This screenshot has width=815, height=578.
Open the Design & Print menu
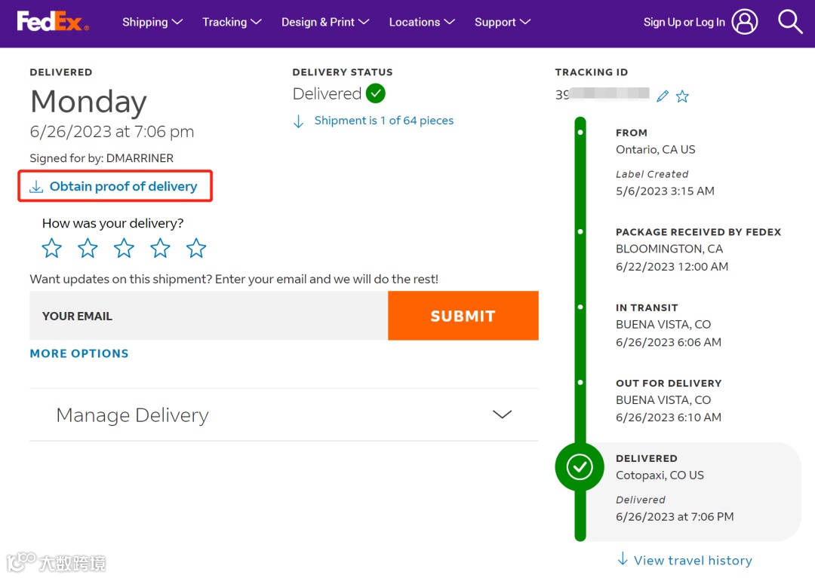point(325,22)
